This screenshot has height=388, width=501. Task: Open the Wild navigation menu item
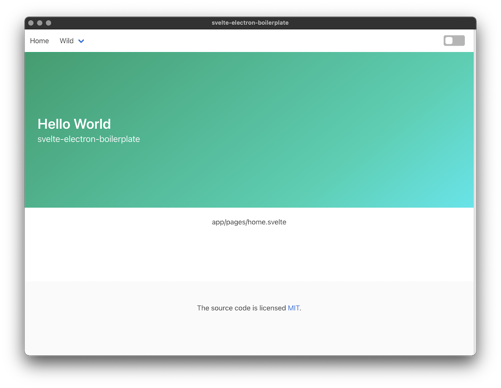pos(66,41)
